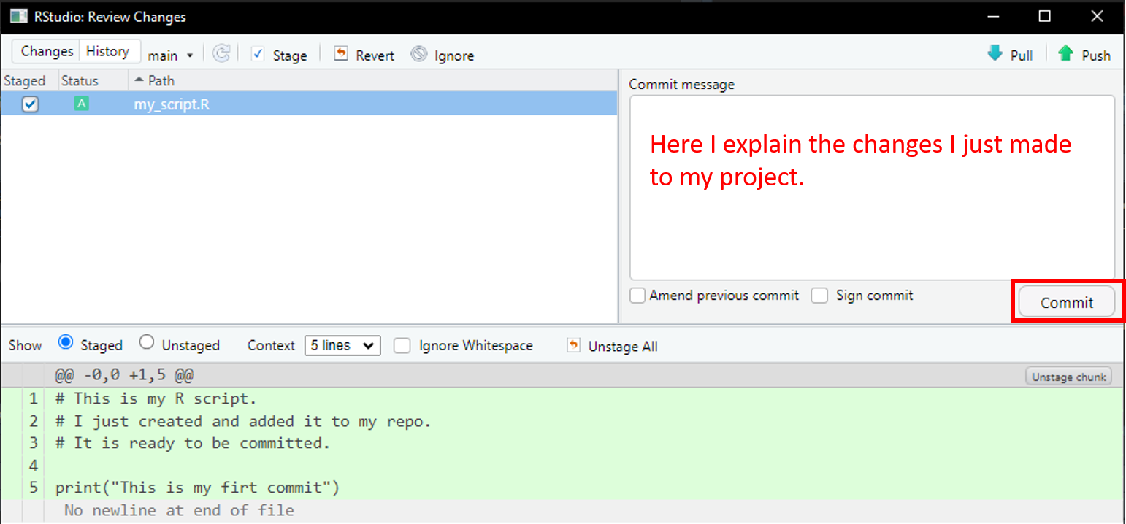
Task: Click the Stage checkmark icon in toolbar
Action: [x=257, y=54]
